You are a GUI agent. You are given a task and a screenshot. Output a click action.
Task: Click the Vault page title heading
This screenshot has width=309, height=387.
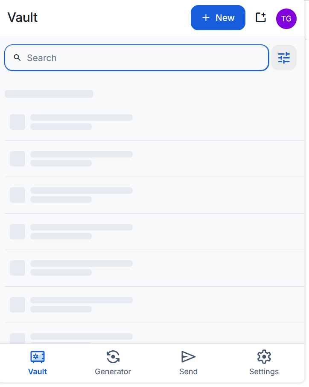tap(23, 17)
